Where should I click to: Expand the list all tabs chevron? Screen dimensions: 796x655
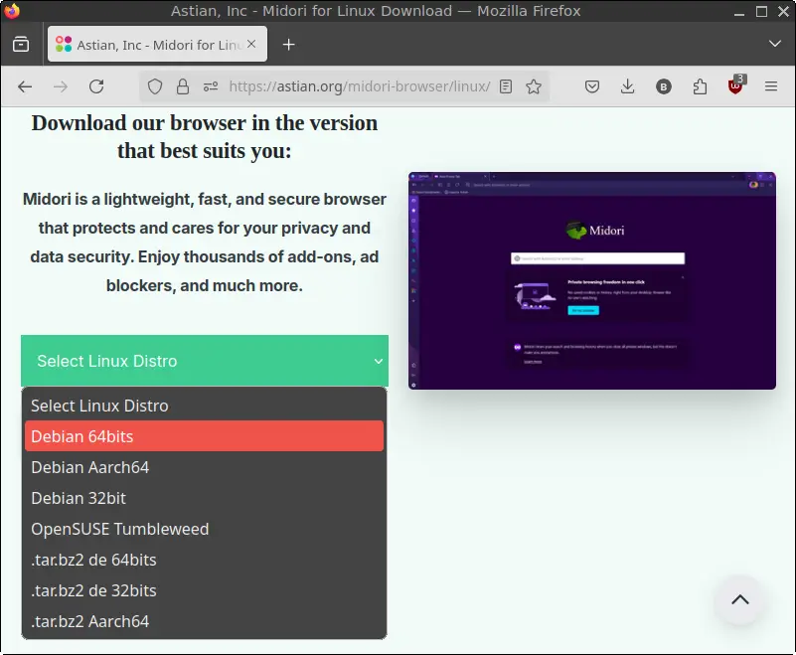pos(775,44)
